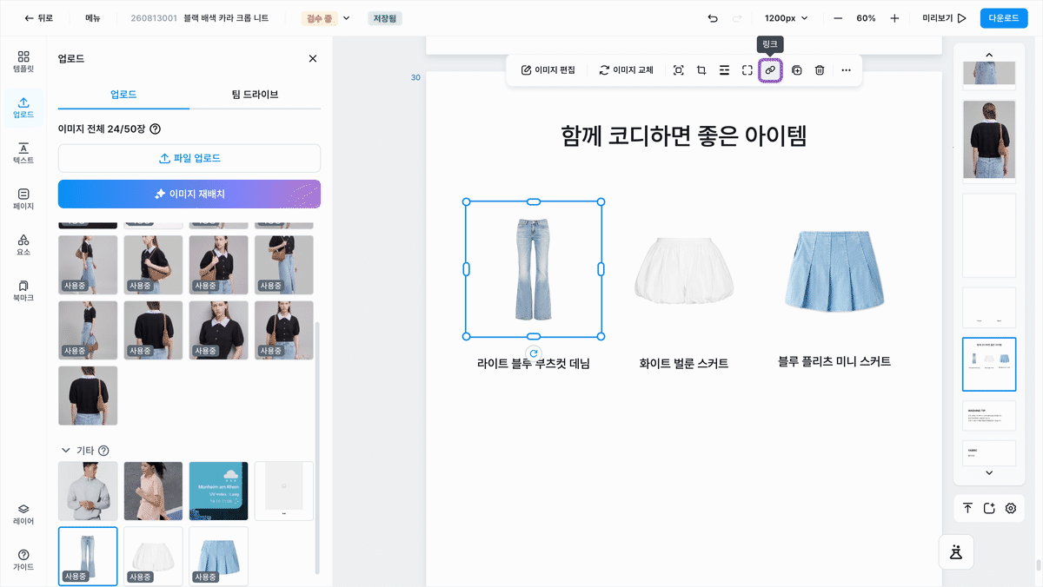The image size is (1043, 587).
Task: Move the page thumbnail list up with the chevron
Action: (x=989, y=55)
